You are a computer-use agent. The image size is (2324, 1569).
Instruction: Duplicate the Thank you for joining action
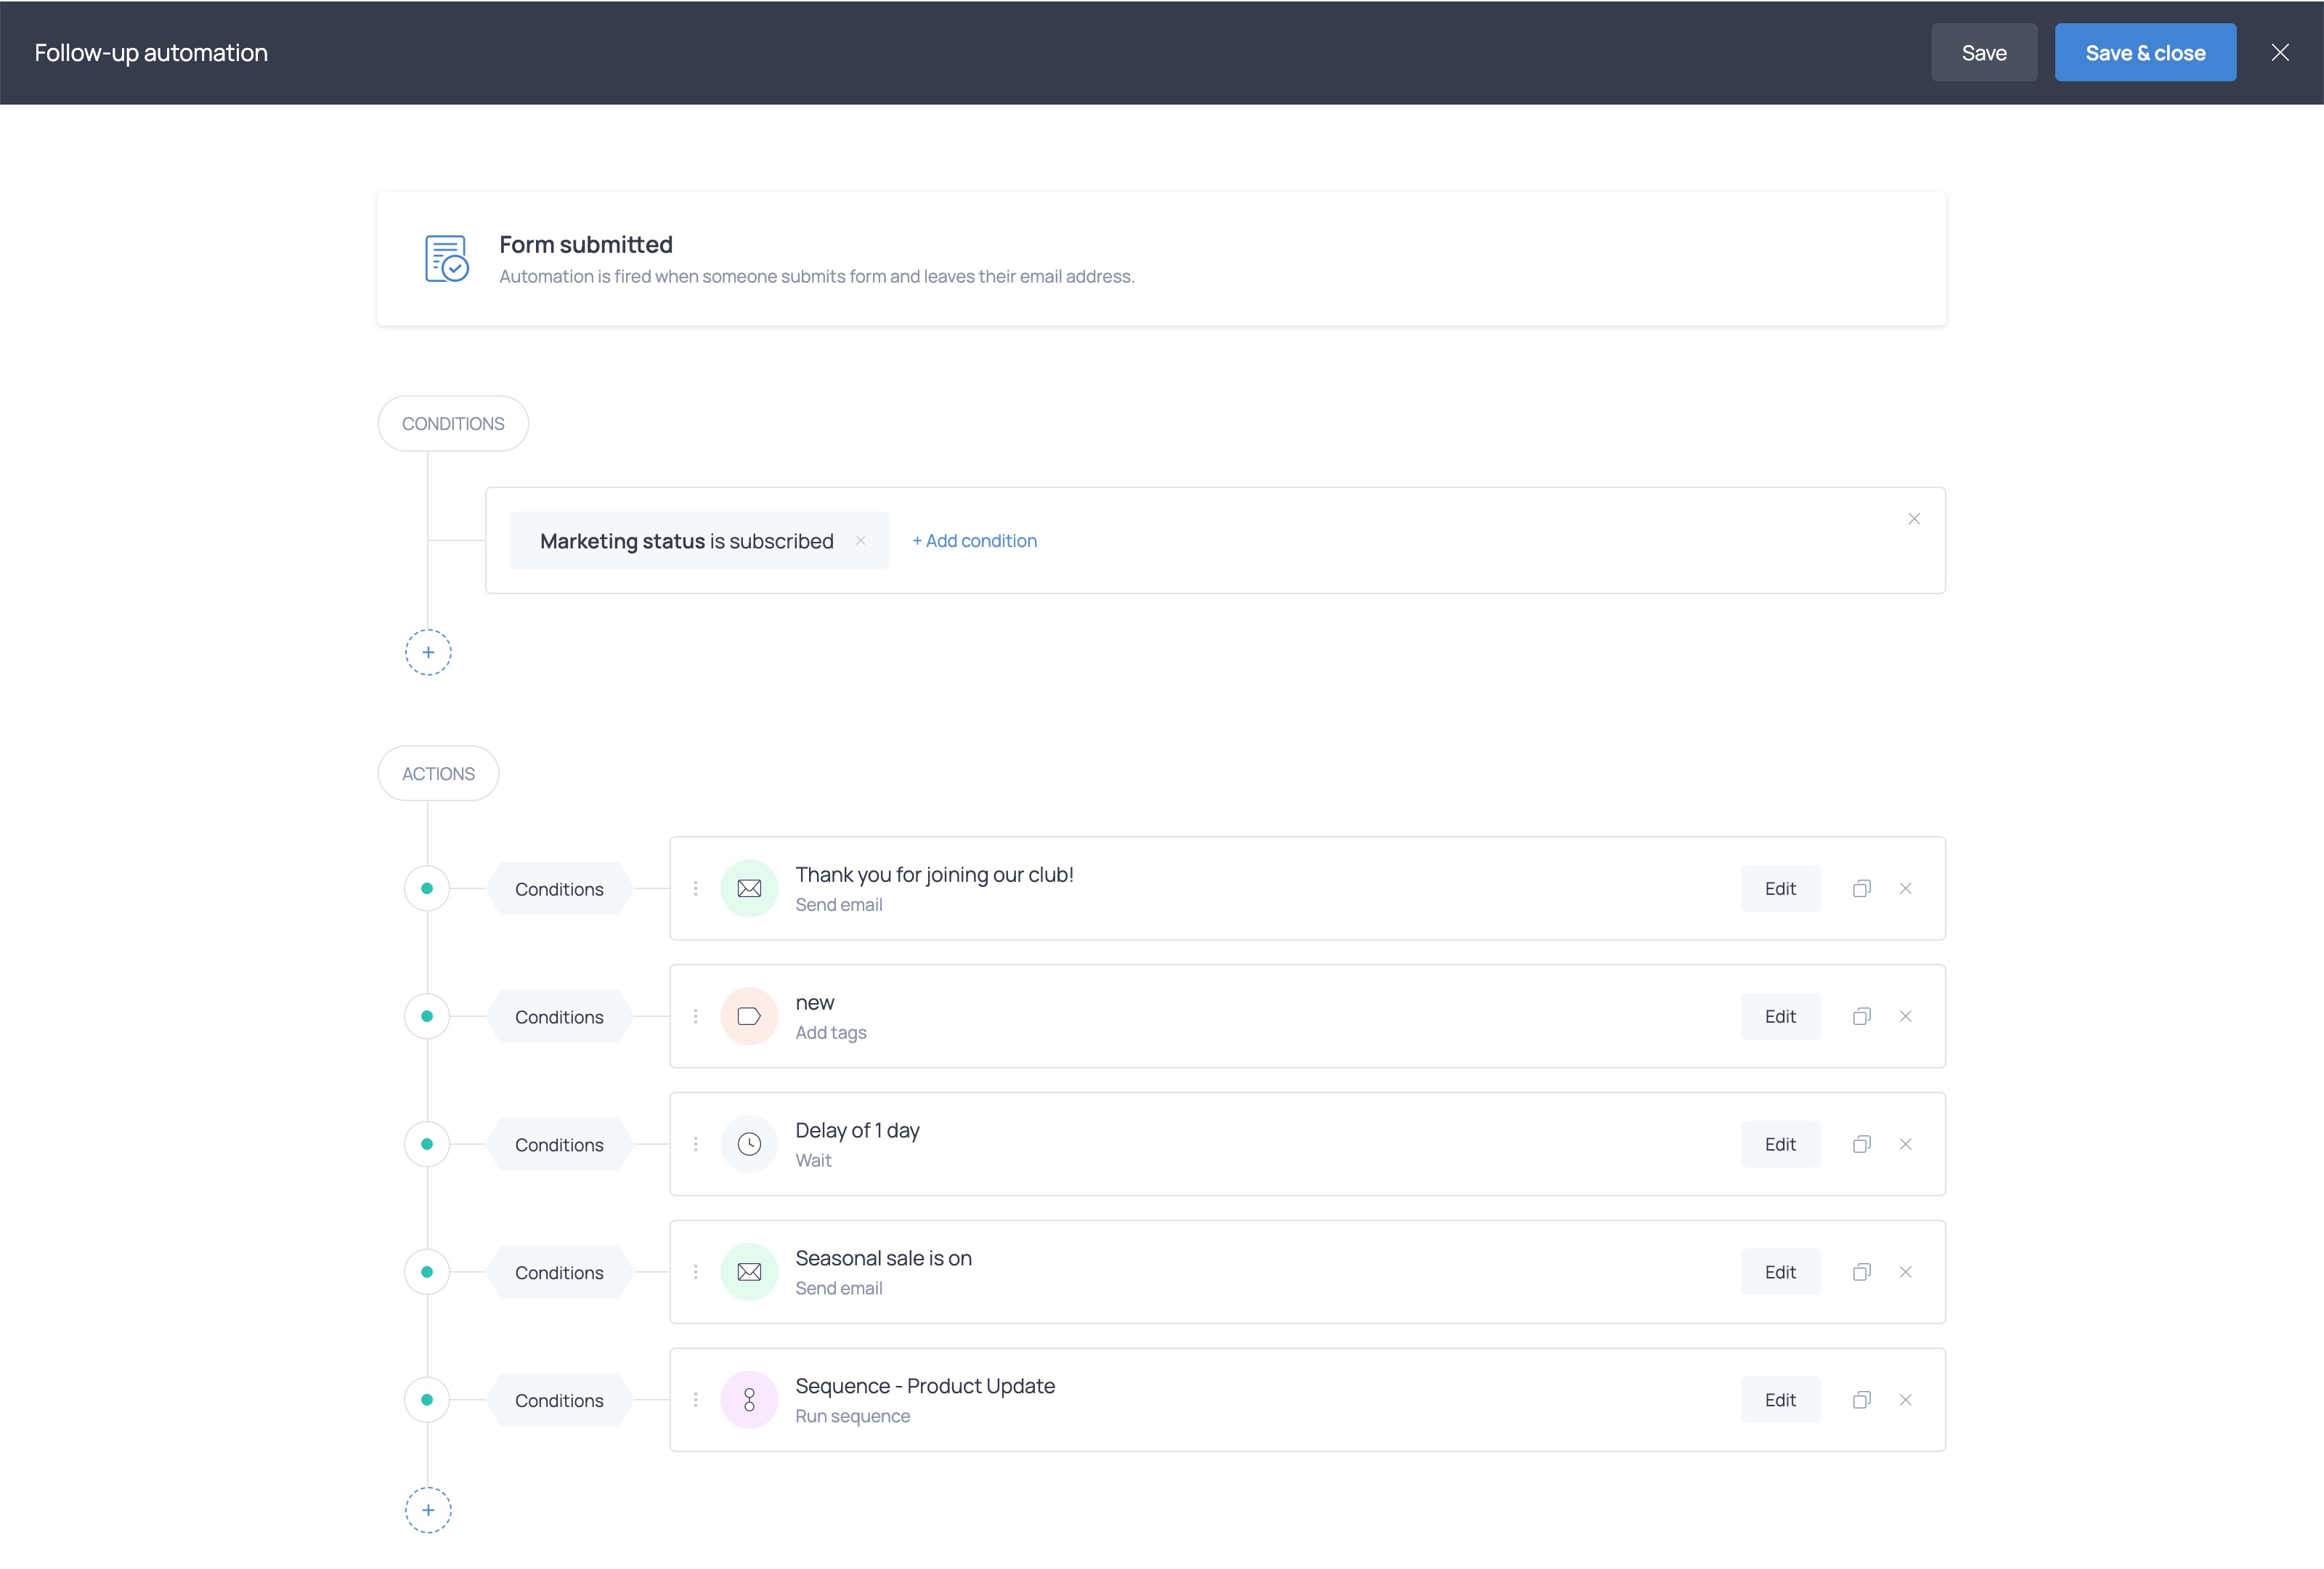[1861, 887]
